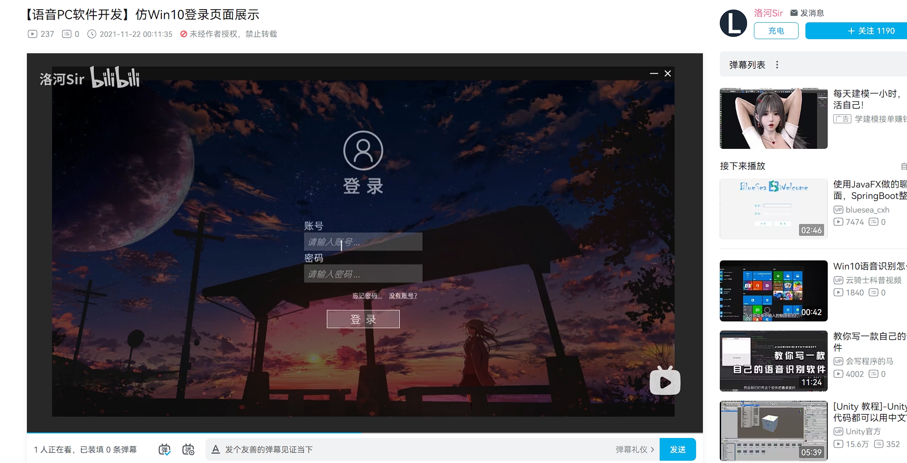Open uploader bluesea_cxh's page
Screen dimensions: 907x463
point(867,210)
